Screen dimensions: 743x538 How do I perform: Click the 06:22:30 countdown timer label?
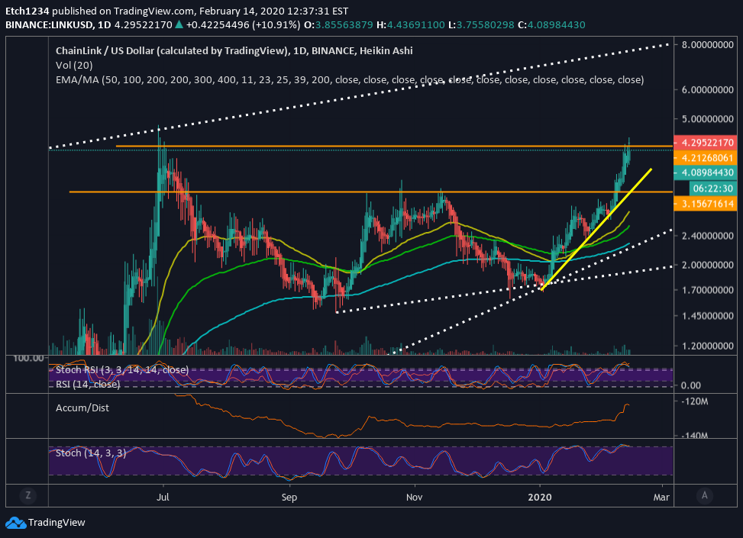pos(712,188)
